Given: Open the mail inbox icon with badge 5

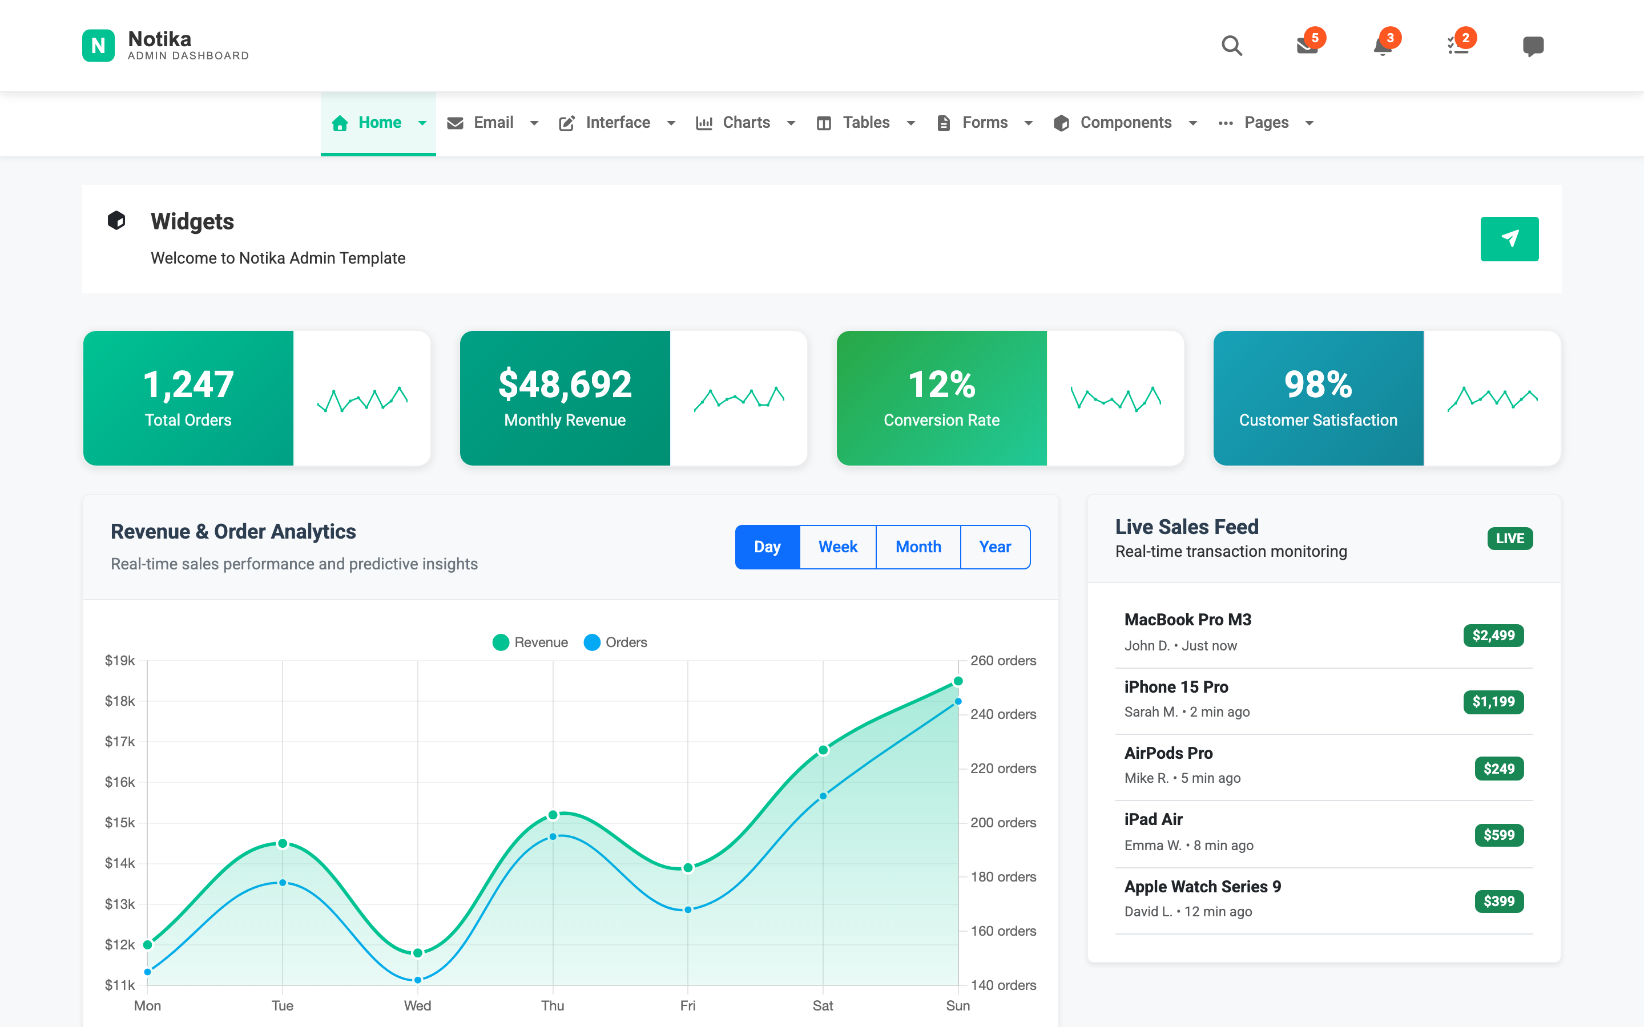Looking at the screenshot, I should coord(1307,46).
